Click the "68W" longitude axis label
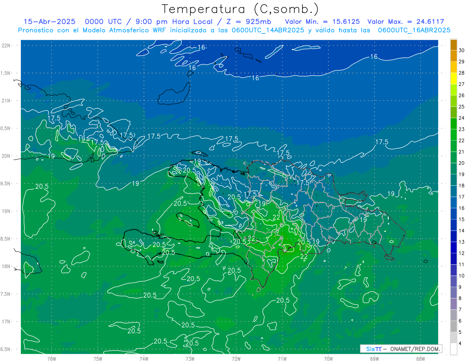472x364 pixels. tap(420, 359)
